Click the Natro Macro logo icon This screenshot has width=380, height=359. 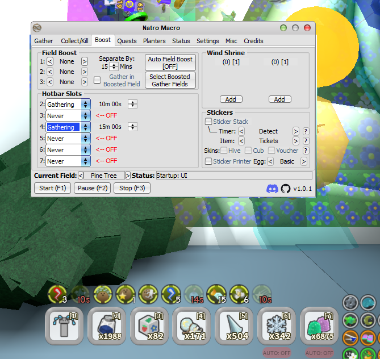37,28
